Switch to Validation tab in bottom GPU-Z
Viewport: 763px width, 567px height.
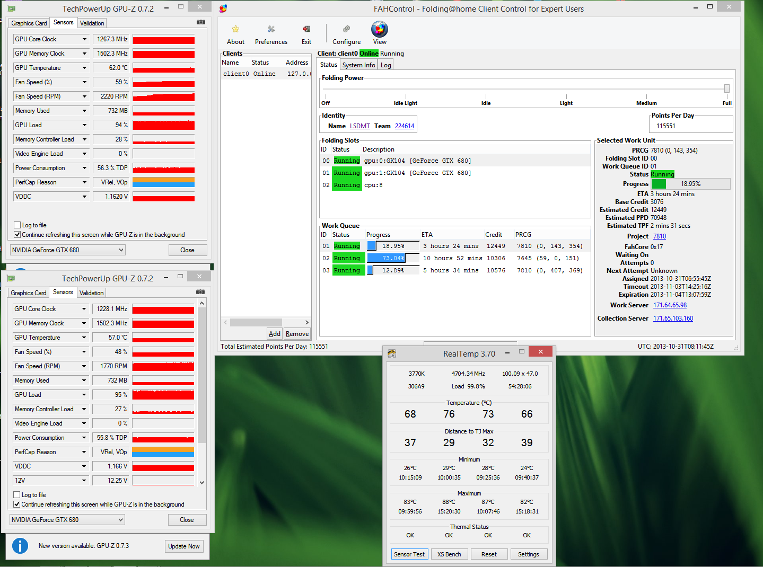point(92,293)
